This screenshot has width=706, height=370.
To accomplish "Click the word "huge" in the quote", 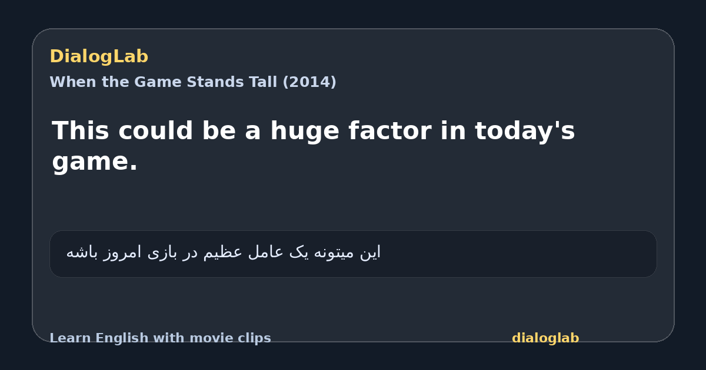I will (305, 132).
